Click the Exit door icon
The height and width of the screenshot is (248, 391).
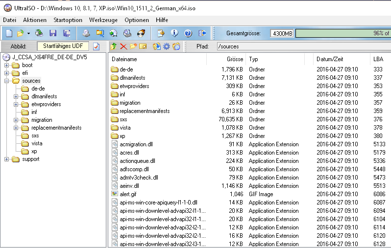coord(202,33)
